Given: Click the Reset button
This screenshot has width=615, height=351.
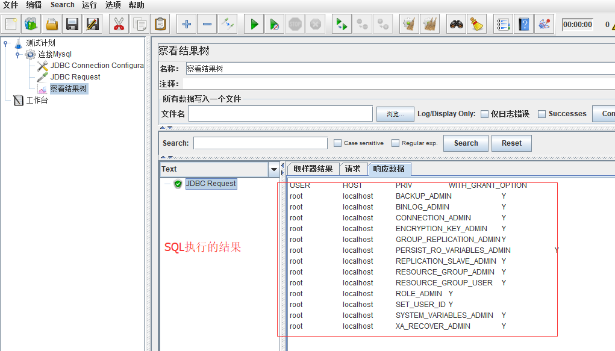Looking at the screenshot, I should pos(511,143).
